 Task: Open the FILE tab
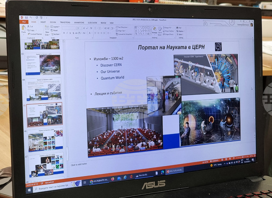(24, 22)
